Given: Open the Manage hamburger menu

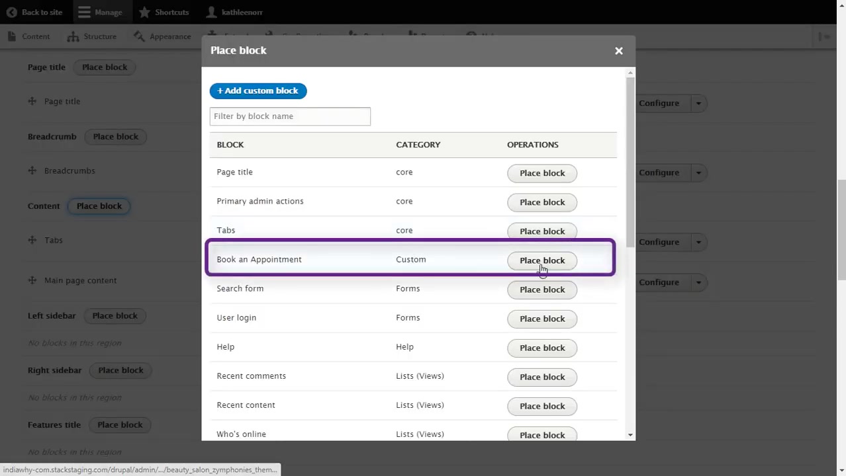Looking at the screenshot, I should [x=84, y=12].
